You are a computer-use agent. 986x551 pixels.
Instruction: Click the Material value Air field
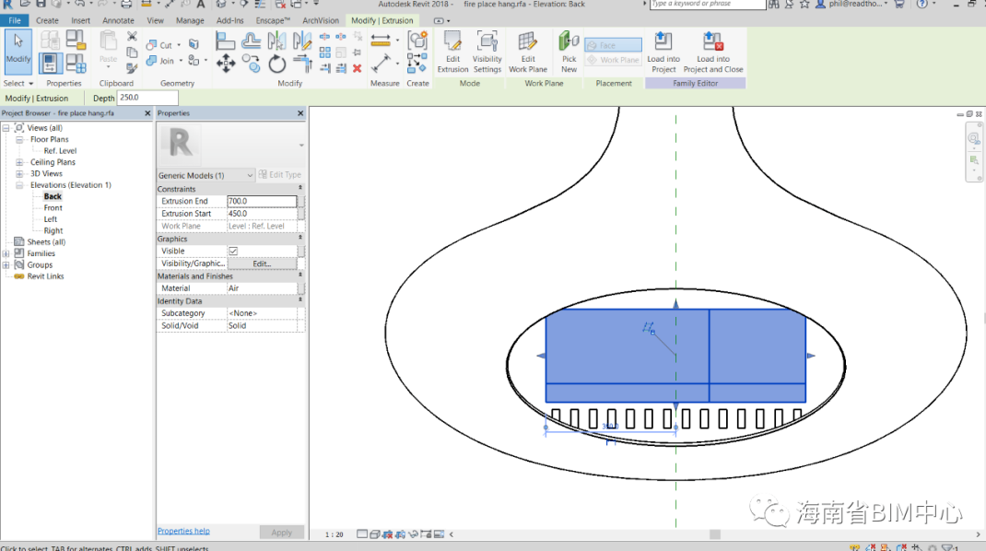262,288
